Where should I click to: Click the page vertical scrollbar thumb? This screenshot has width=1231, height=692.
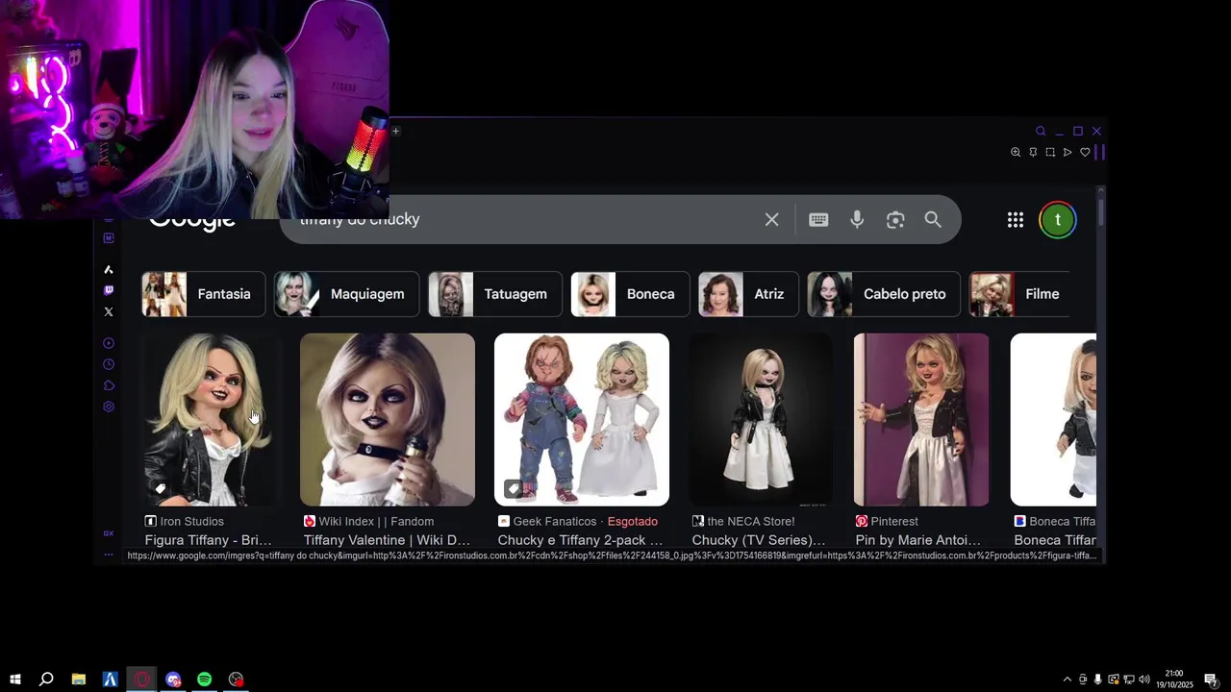1101,210
